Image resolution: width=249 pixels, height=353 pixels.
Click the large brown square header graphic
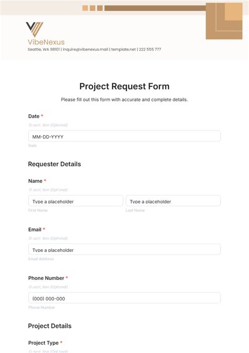(224, 21)
